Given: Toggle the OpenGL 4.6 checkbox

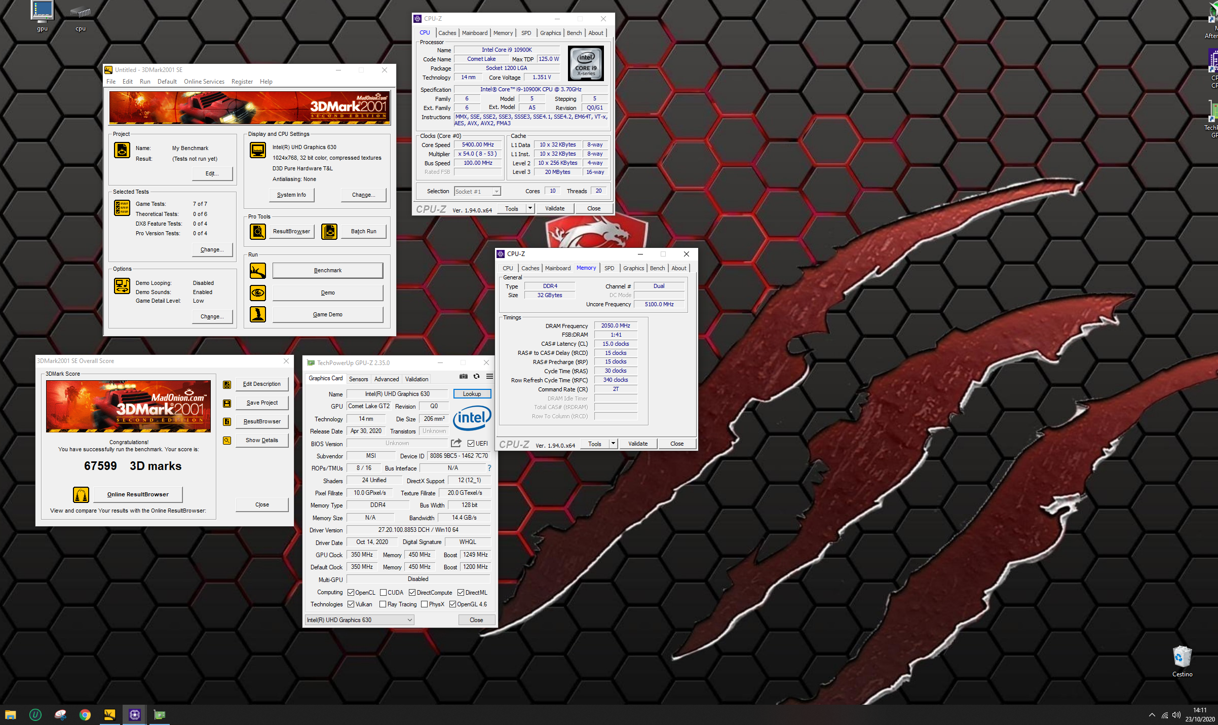Looking at the screenshot, I should [x=452, y=604].
